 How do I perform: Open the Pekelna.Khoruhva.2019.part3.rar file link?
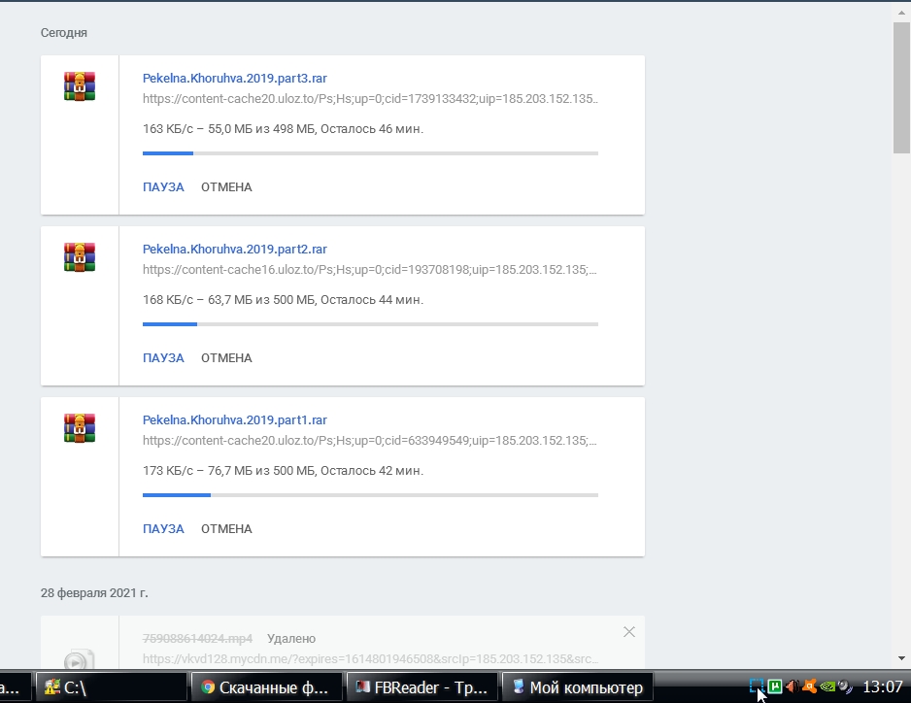(x=235, y=78)
